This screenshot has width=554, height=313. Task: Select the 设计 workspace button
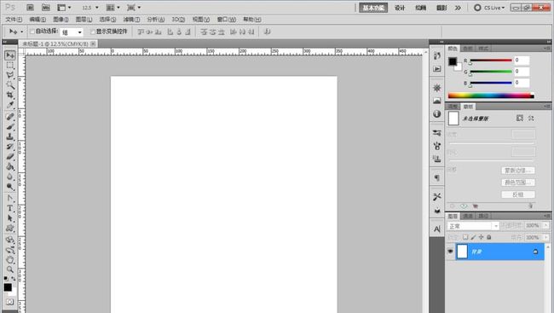coord(400,8)
